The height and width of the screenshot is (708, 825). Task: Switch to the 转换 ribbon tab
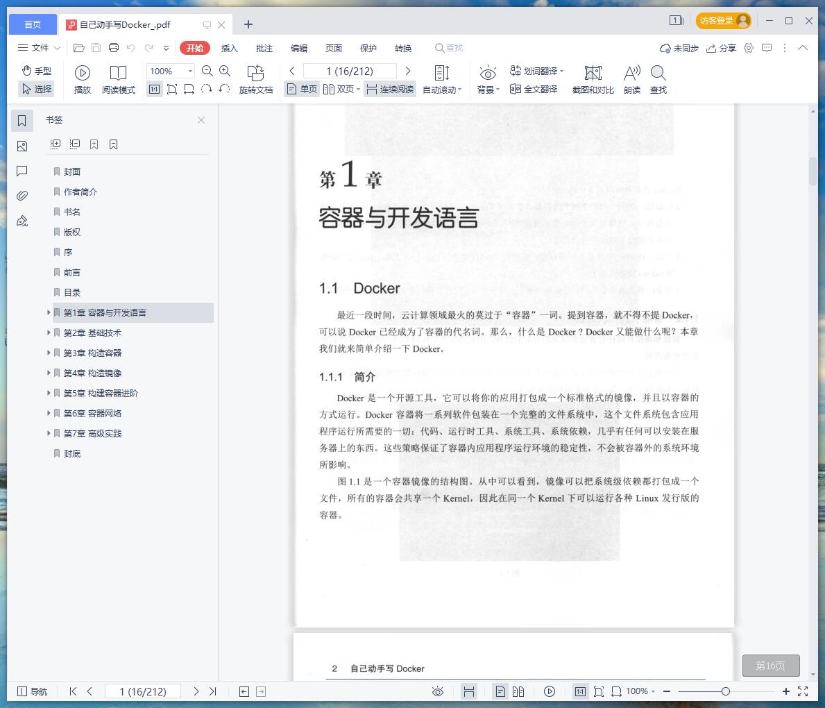tap(403, 48)
